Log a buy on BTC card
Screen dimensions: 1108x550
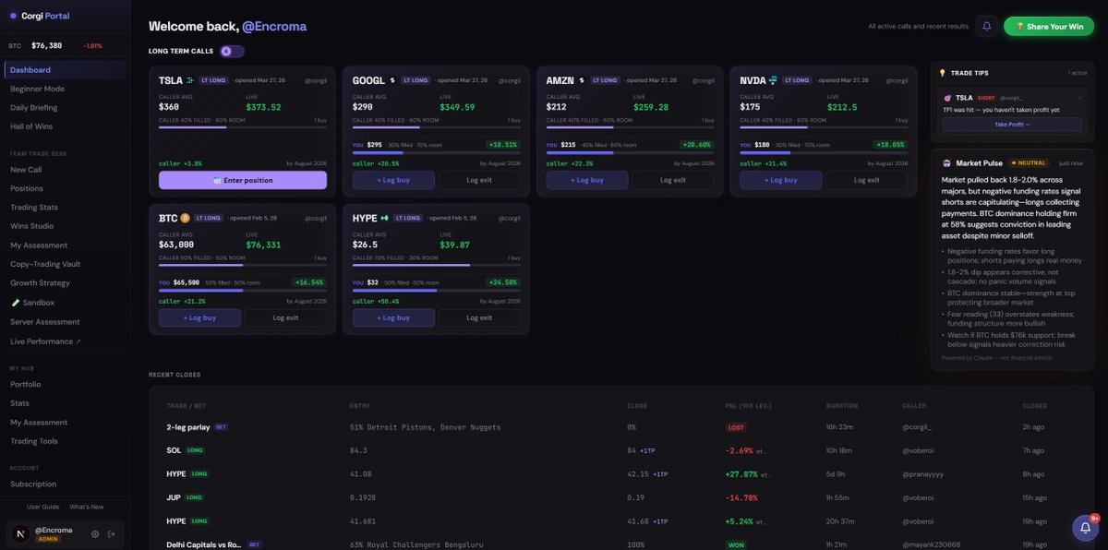200,317
